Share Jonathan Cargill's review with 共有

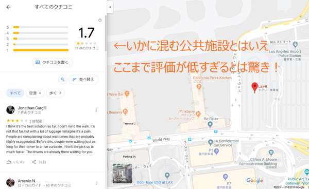[x=39, y=162]
